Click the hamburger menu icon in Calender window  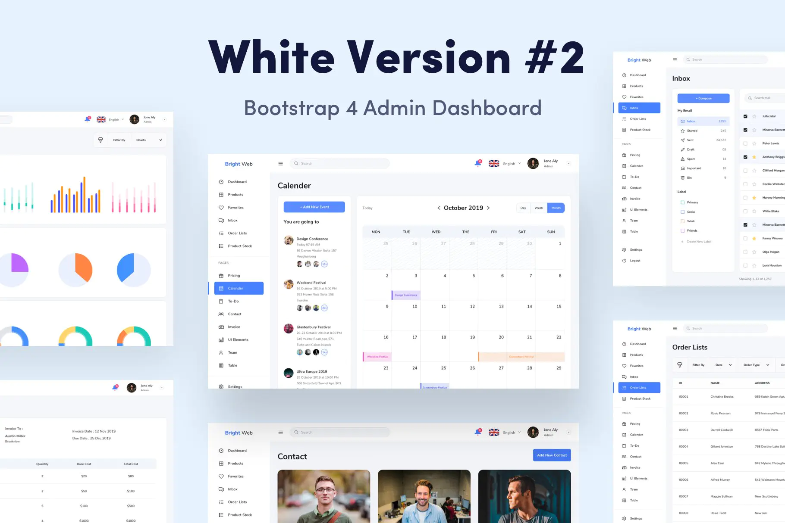click(280, 164)
